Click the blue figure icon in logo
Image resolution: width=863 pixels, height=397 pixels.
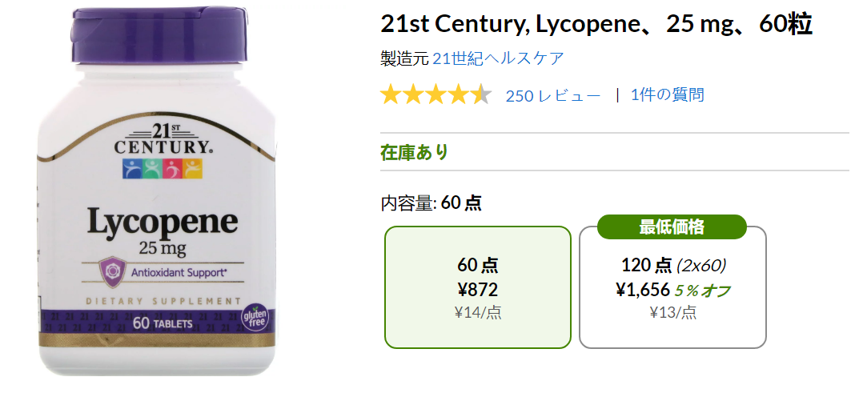pos(133,169)
